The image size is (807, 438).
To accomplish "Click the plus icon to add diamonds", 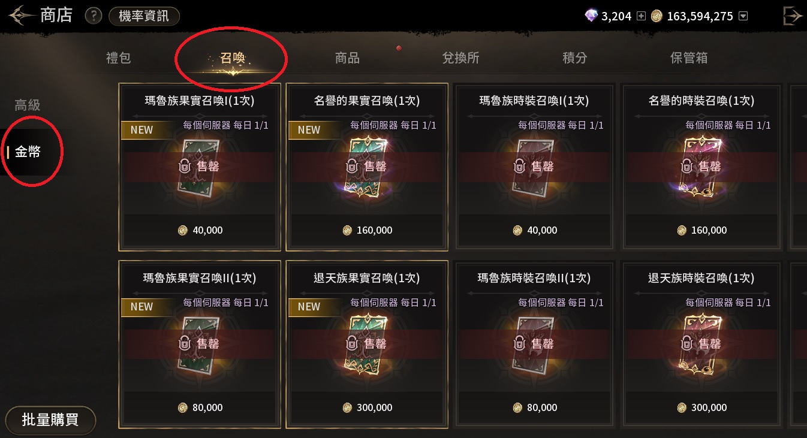I will [x=641, y=16].
